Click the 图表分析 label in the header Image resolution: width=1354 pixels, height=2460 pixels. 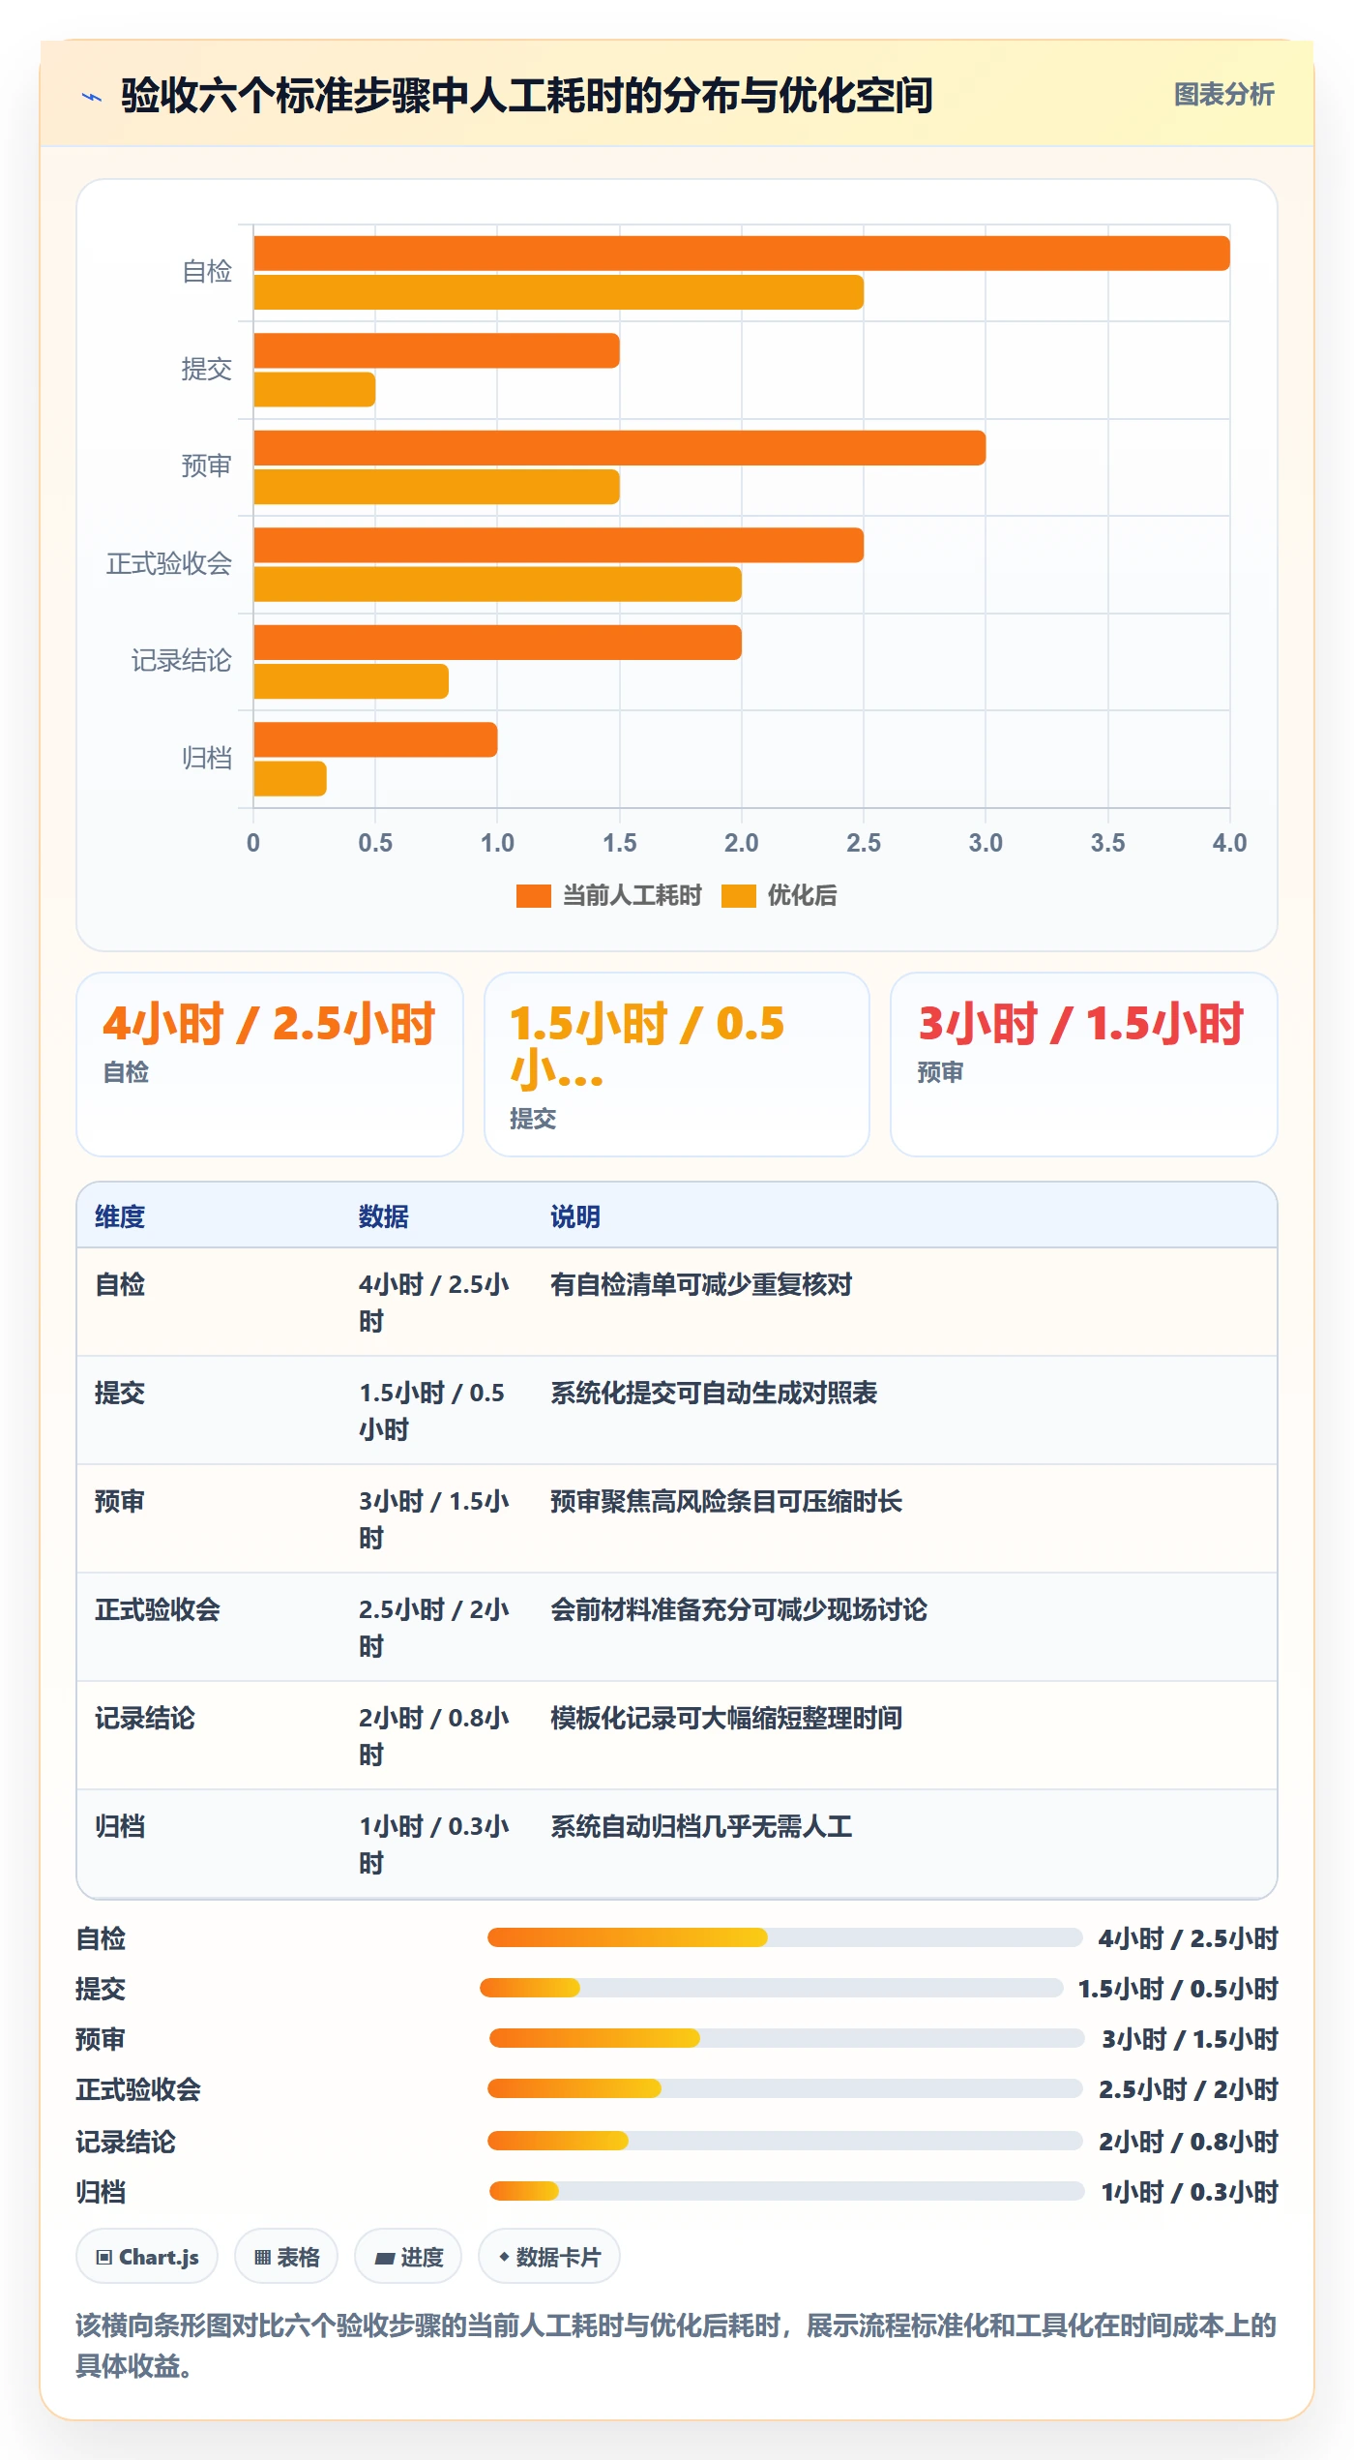(x=1223, y=95)
